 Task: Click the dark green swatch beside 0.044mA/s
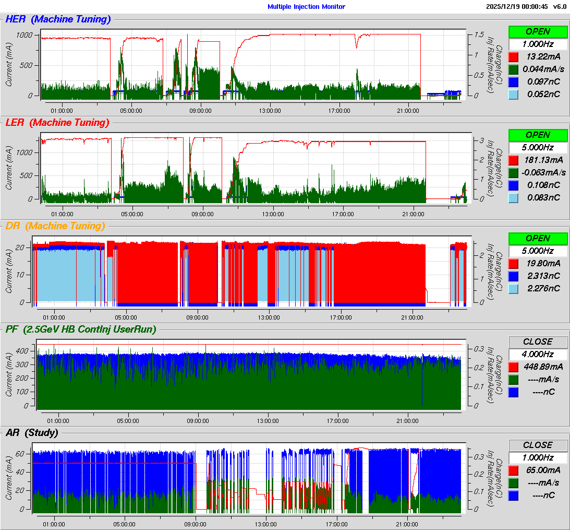click(x=513, y=69)
